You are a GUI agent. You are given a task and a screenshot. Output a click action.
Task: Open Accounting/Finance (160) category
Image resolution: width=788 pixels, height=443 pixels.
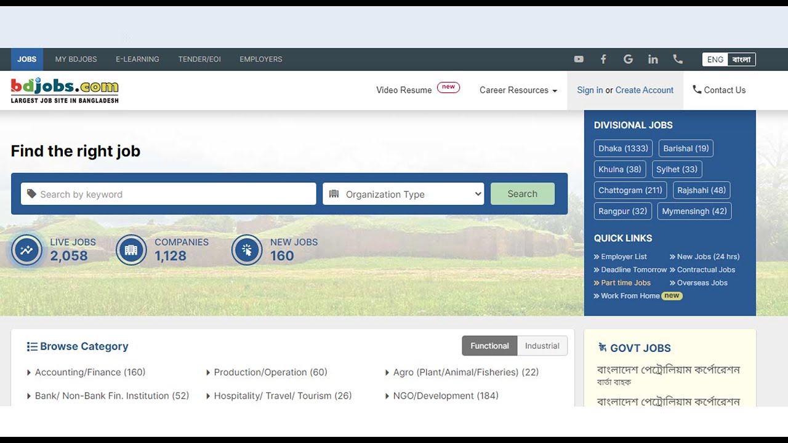[x=90, y=372]
